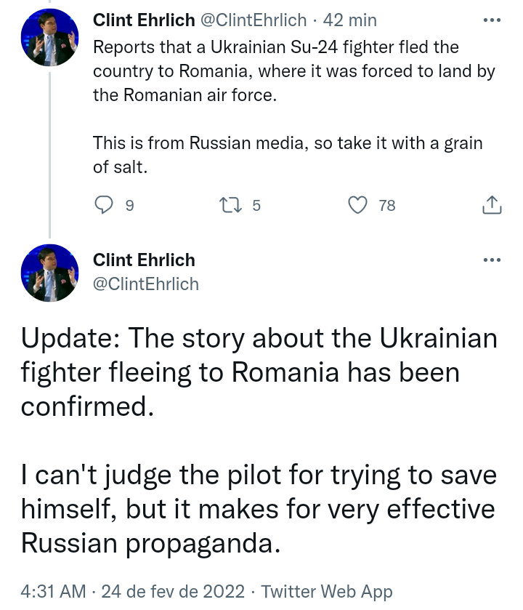Click the Clint Ehrlich name on Update tweet
Viewport: 523px width, 610px height.
pyautogui.click(x=144, y=260)
